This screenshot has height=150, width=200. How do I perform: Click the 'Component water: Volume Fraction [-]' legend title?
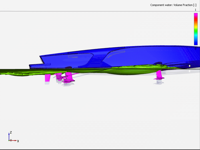pyautogui.click(x=173, y=5)
